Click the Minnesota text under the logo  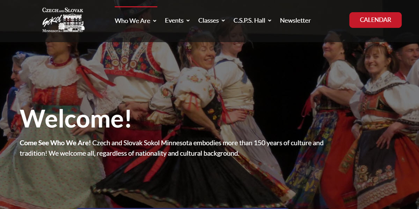click(52, 31)
